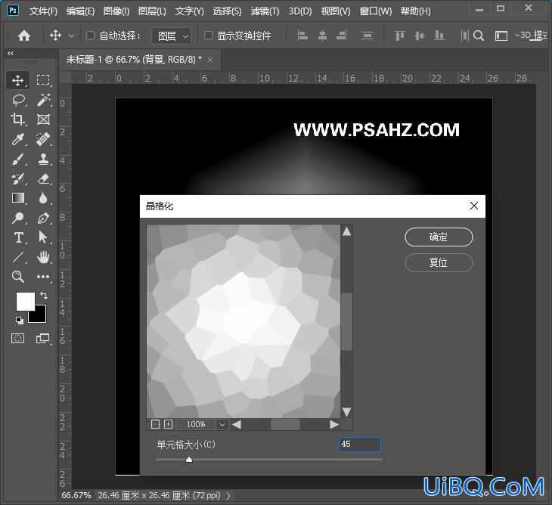The width and height of the screenshot is (552, 505).
Task: Select the Line tool
Action: [x=17, y=257]
